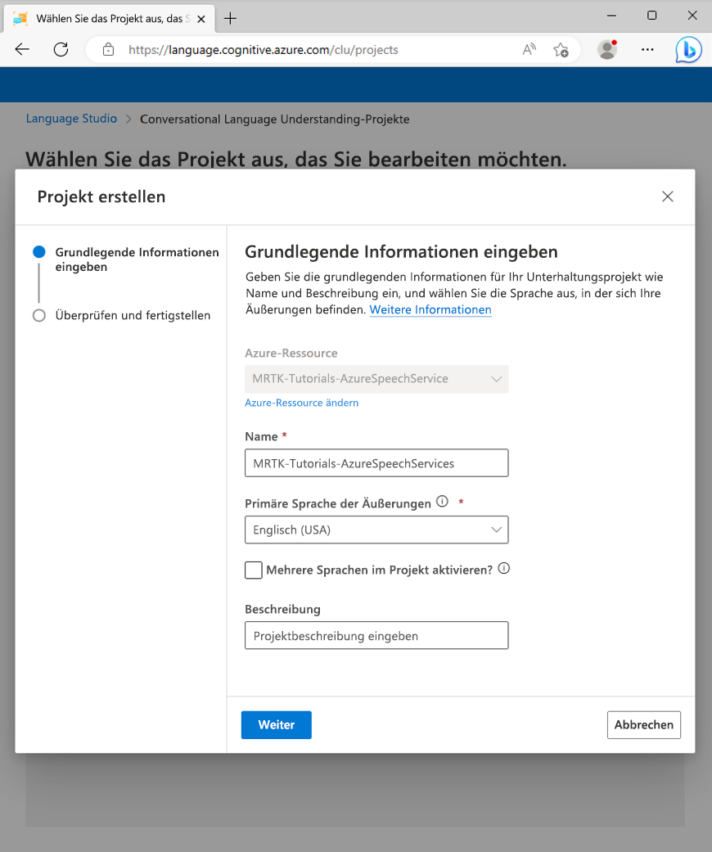
Task: Open the browser Settings and more menu
Action: pyautogui.click(x=647, y=49)
